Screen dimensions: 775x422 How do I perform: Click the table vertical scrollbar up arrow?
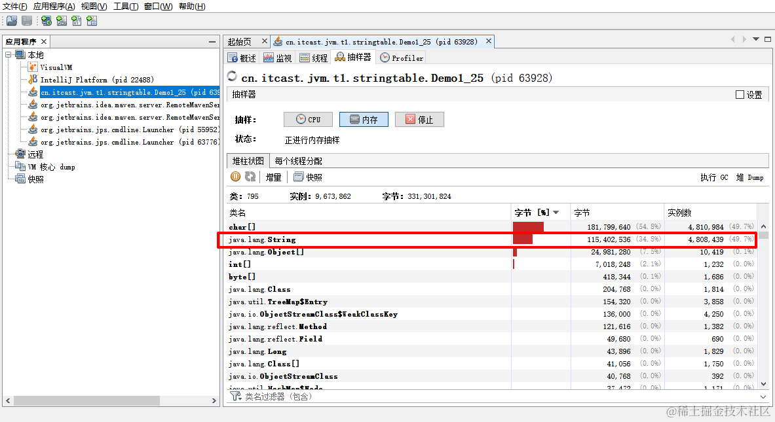764,226
